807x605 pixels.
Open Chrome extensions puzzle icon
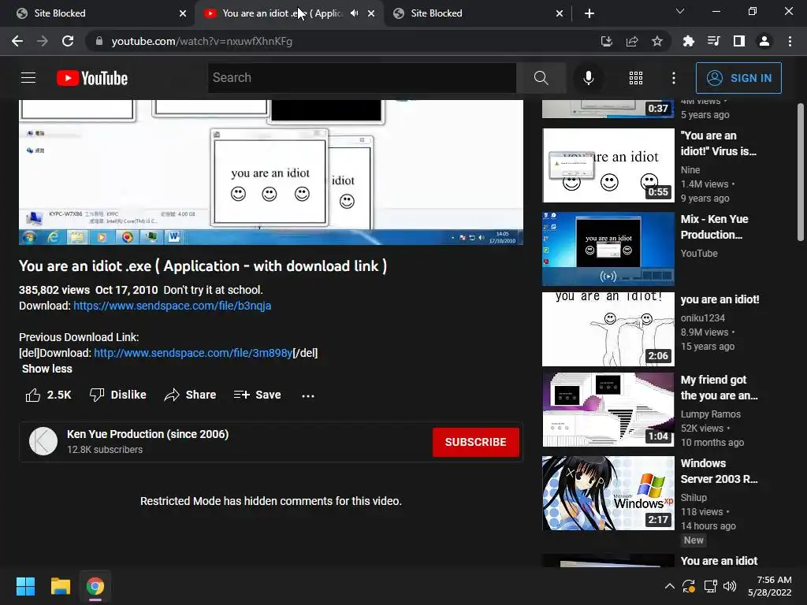coord(688,41)
